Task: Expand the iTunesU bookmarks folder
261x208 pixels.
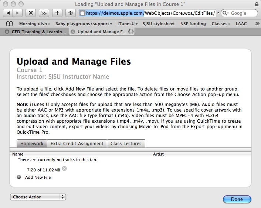Action: coord(126,24)
